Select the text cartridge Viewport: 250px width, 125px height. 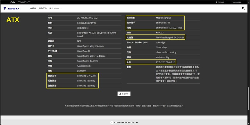point(160,43)
